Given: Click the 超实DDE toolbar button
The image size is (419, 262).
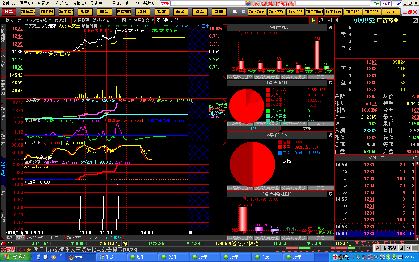Looking at the screenshot, I should [296, 12].
